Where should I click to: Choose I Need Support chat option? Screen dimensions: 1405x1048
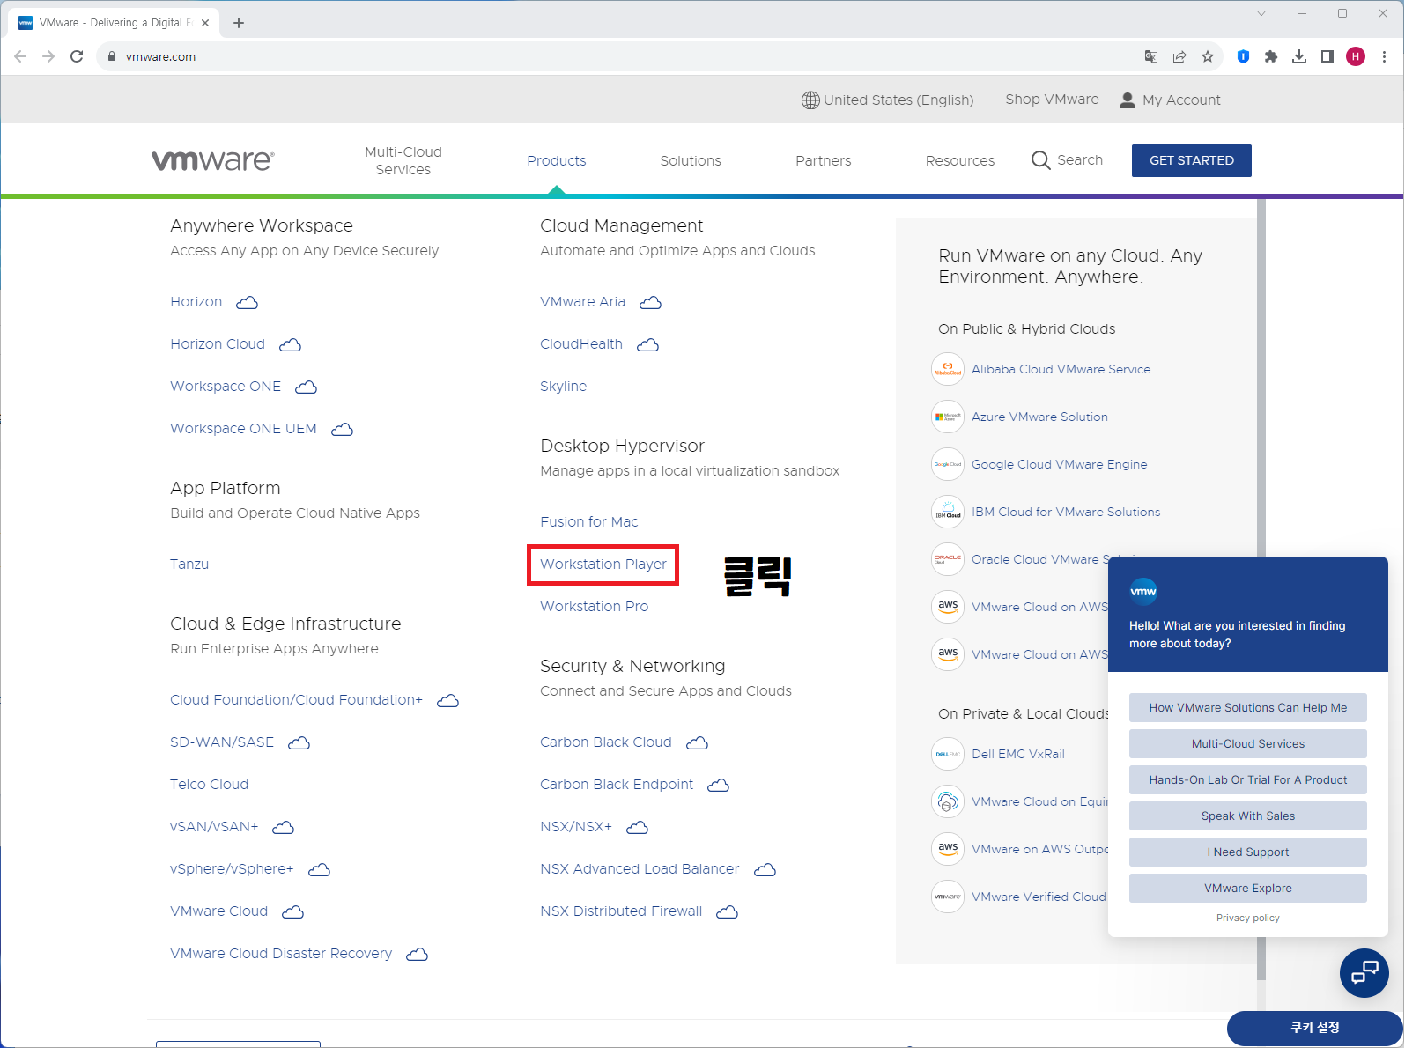1248,852
